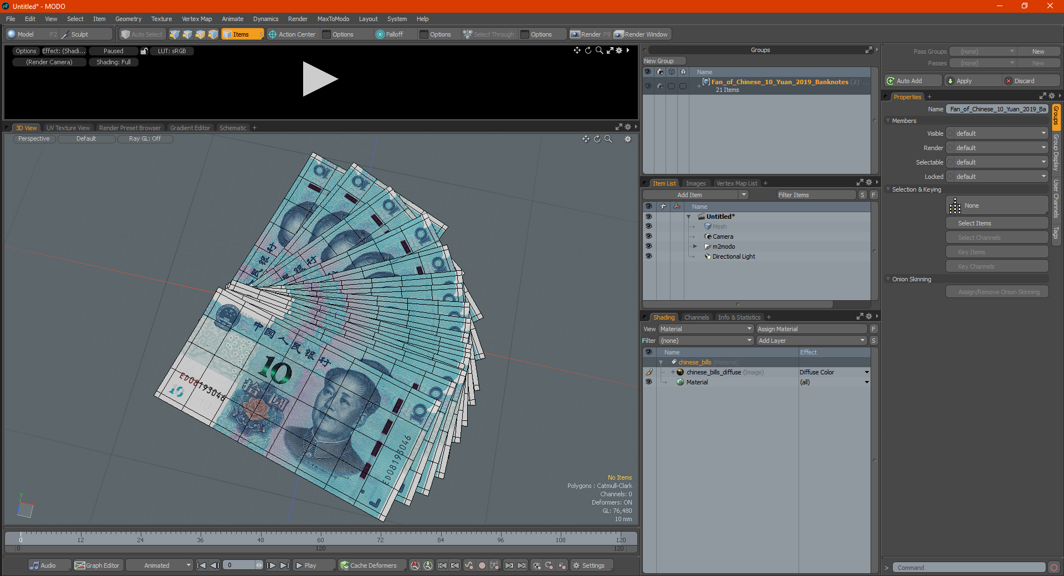The image size is (1064, 576).
Task: Click Discard pass button
Action: coord(1031,81)
